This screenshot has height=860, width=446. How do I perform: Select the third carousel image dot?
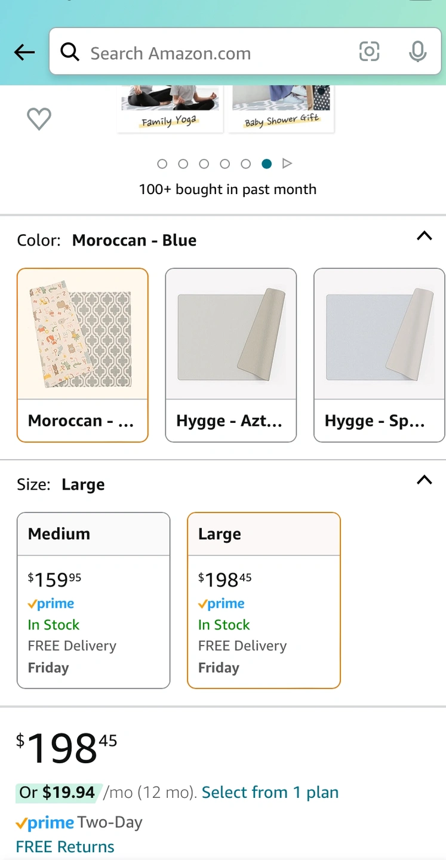coord(204,164)
